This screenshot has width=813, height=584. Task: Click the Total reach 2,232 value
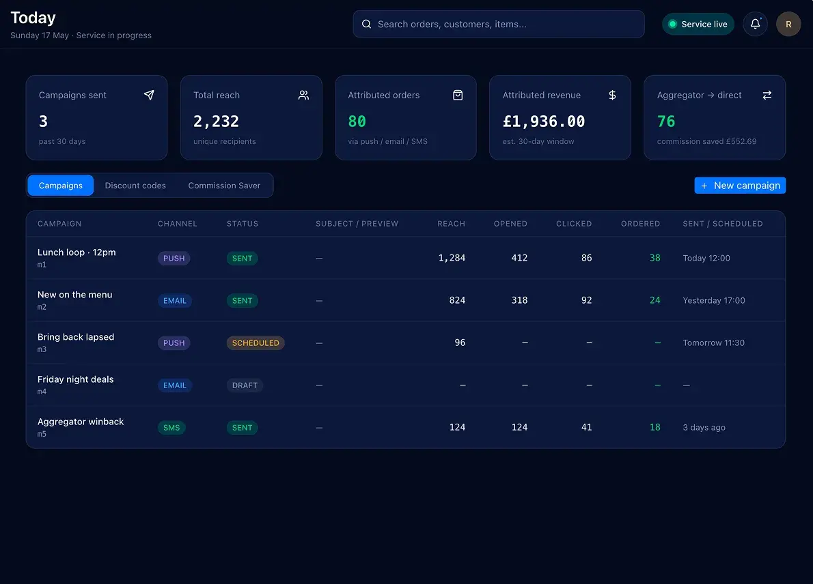pos(216,121)
